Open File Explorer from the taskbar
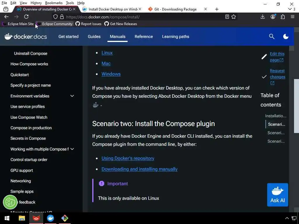 coord(22,218)
